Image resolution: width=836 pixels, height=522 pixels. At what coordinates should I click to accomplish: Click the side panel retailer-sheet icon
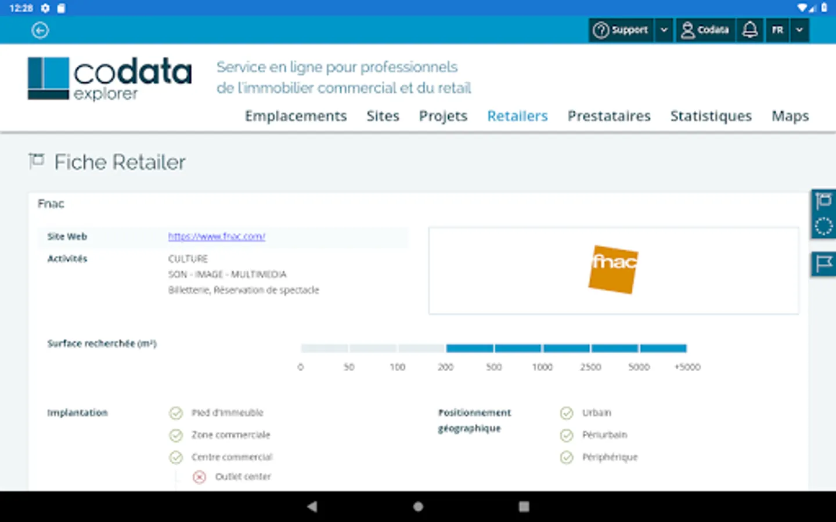coord(823,201)
